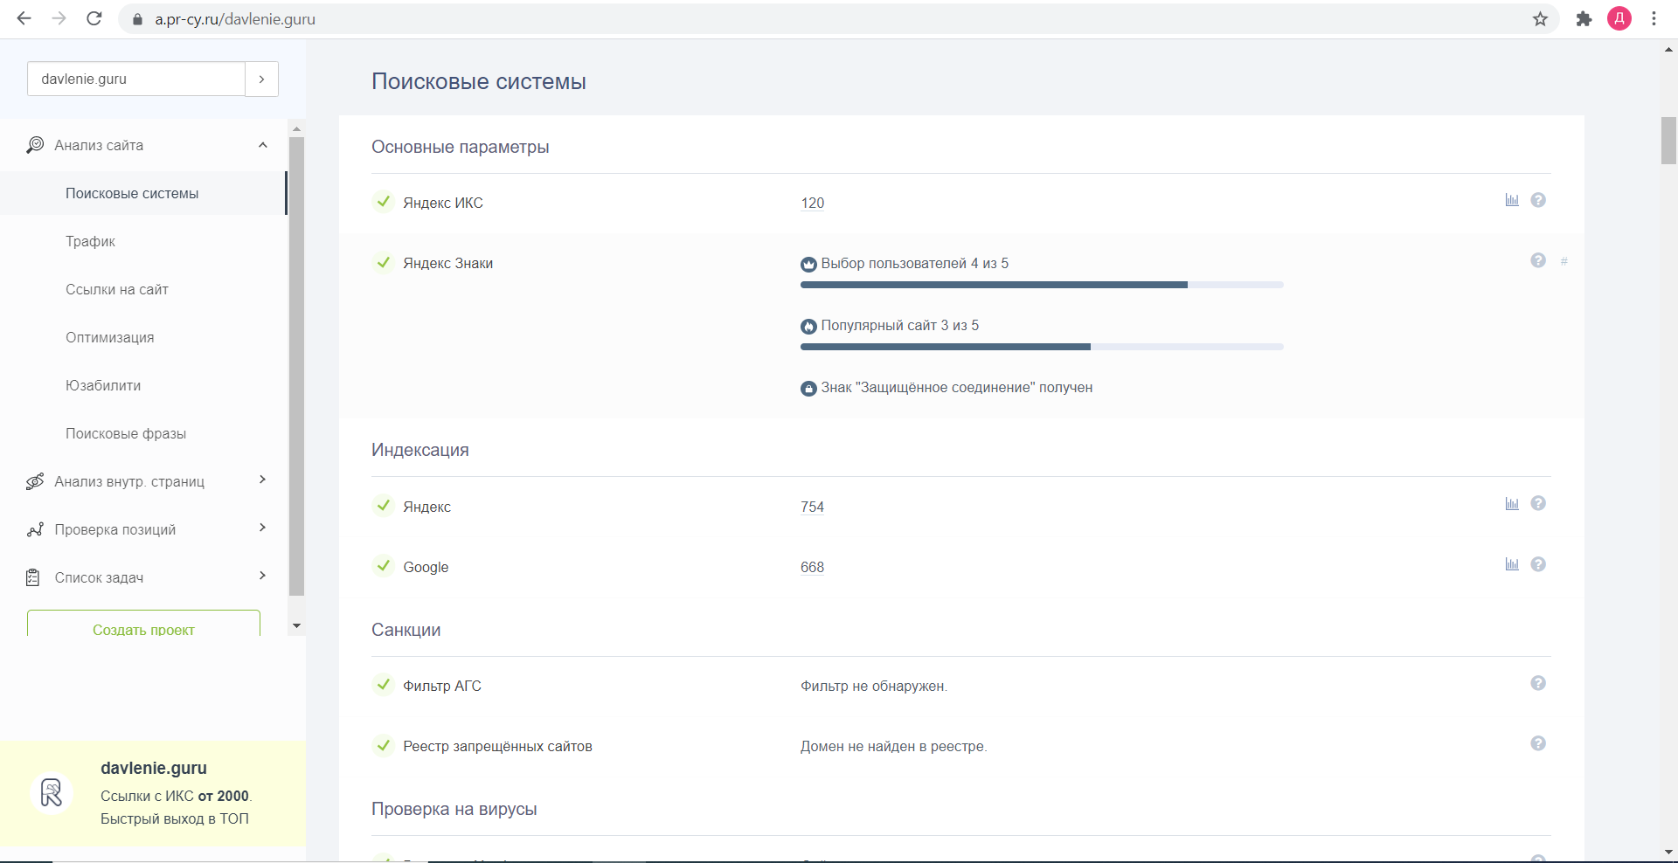Expand the Проверка позиций menu
Screen dimensions: 1678x863
coord(262,528)
